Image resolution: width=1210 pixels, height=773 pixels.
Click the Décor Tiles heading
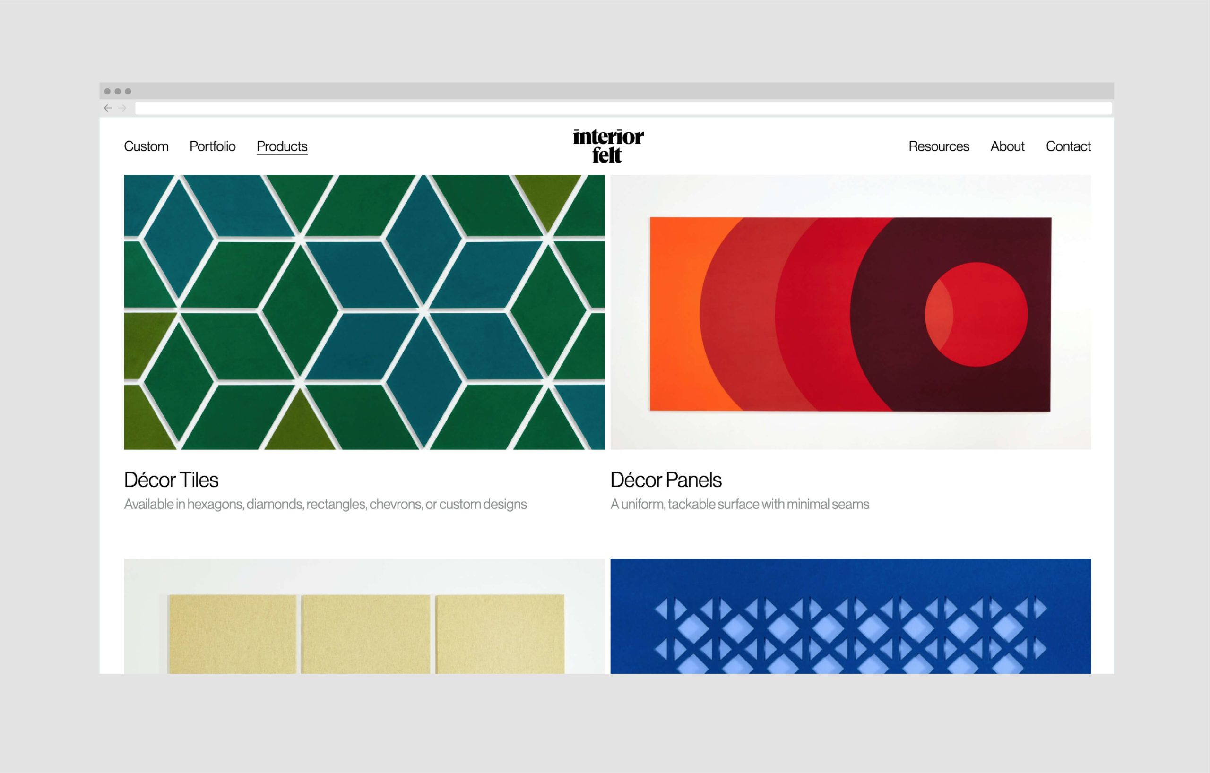[x=172, y=480]
